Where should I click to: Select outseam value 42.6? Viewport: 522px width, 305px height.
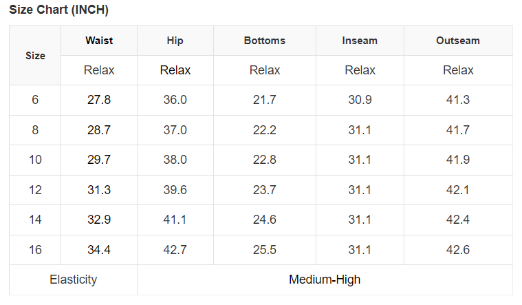click(458, 250)
